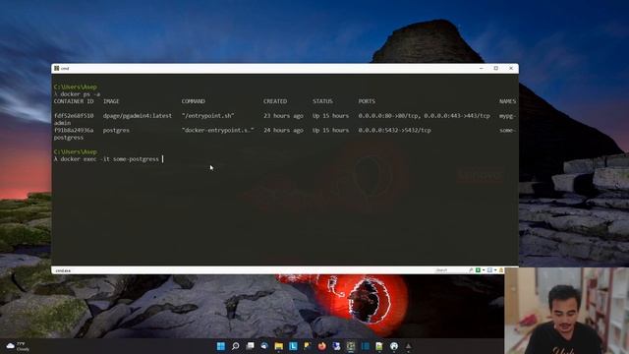Minimize the cmd window

481,68
